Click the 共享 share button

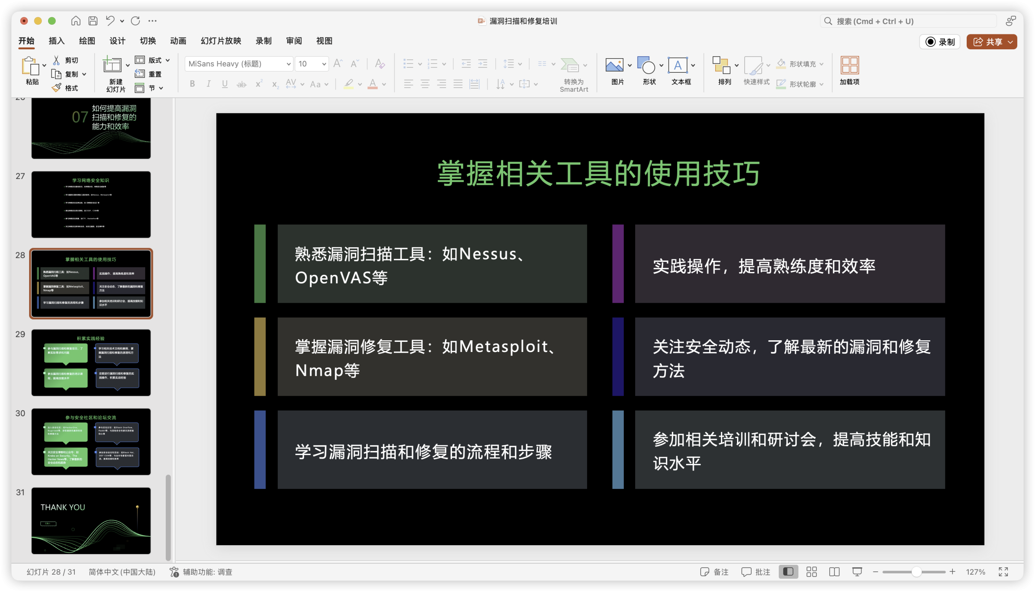click(x=987, y=42)
